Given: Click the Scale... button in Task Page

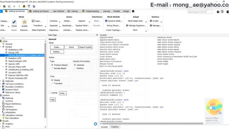Looking at the screenshot, I should (57, 47).
